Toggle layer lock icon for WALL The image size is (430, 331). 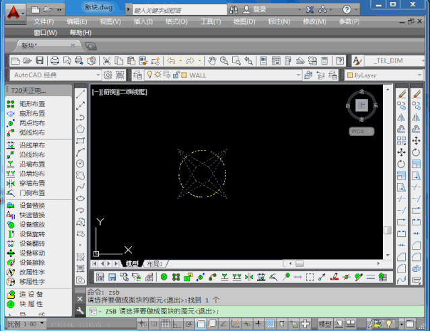click(176, 75)
